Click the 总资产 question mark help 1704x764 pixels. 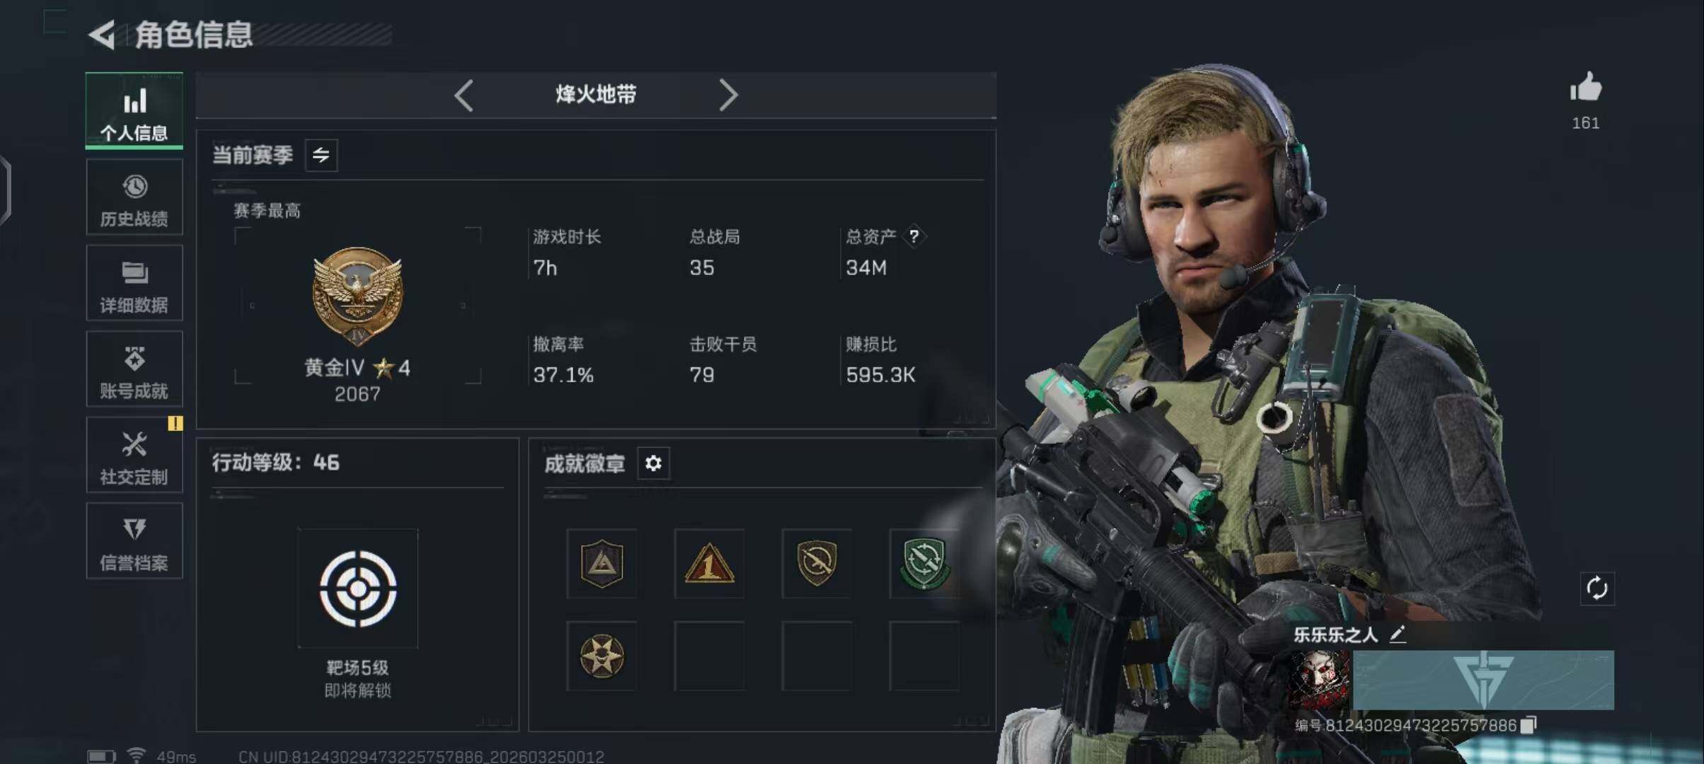coord(914,236)
